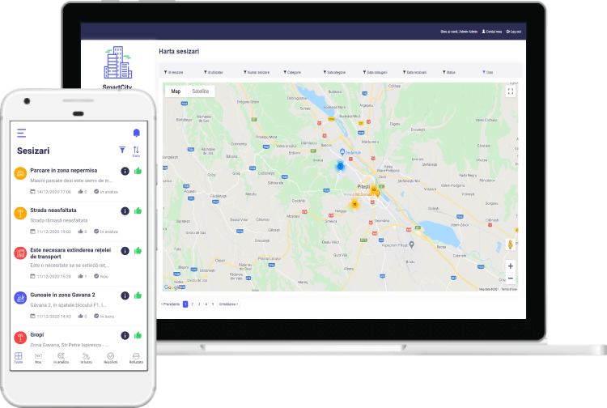Go to pagination page 5
The height and width of the screenshot is (408, 607).
214,304
